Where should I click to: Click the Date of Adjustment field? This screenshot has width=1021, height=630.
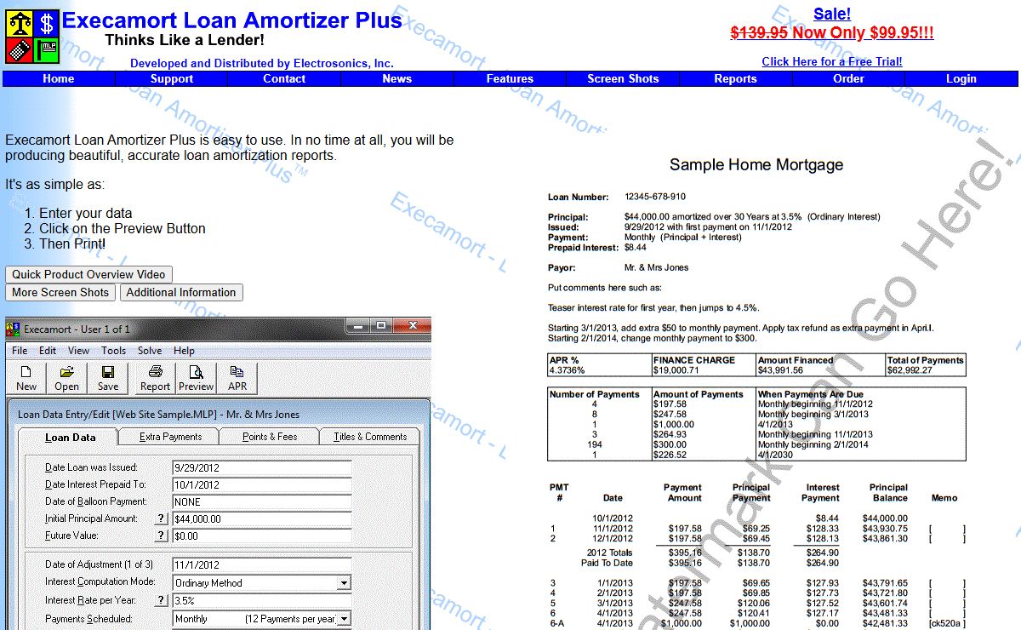(261, 564)
